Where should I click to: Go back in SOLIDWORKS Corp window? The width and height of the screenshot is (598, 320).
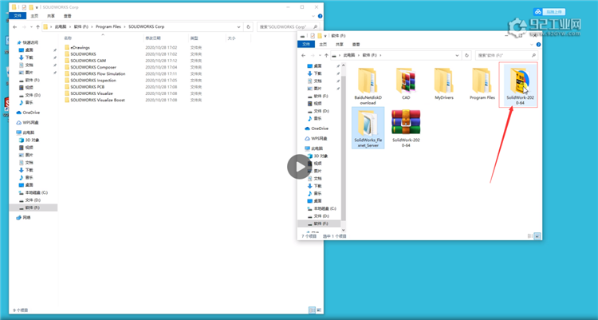coord(15,26)
